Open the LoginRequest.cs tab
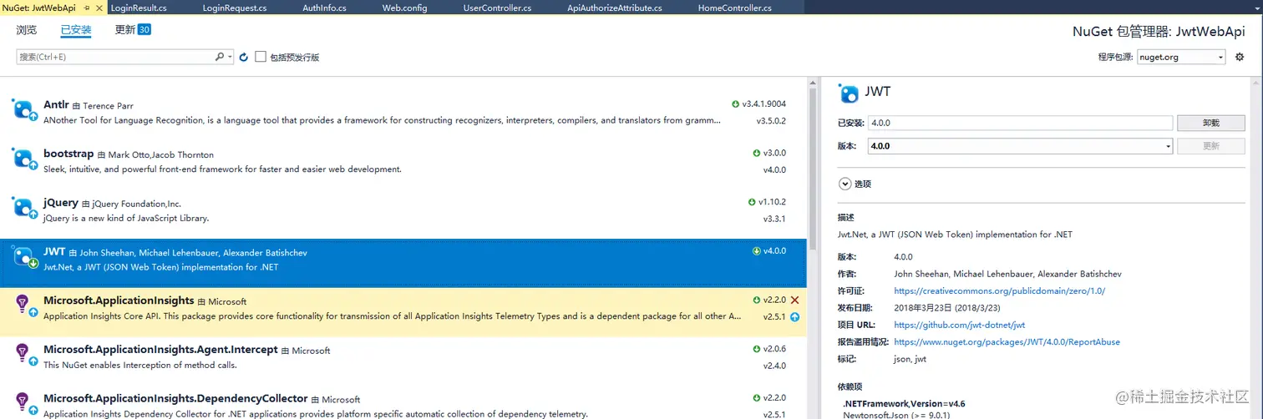The width and height of the screenshot is (1263, 419). coord(234,8)
